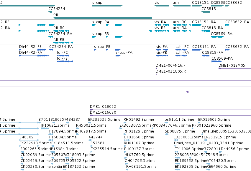
Task: Select the vis-PA protein label
Action: click(x=162, y=47)
